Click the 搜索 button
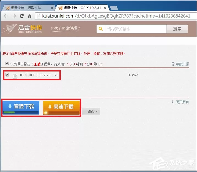 pos(177,29)
